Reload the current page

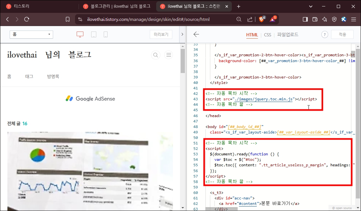[27, 19]
